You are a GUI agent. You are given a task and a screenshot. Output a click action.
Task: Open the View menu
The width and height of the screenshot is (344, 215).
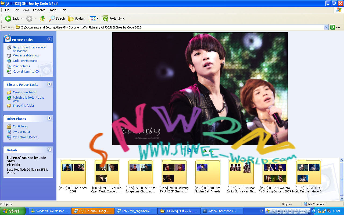[x=26, y=10]
